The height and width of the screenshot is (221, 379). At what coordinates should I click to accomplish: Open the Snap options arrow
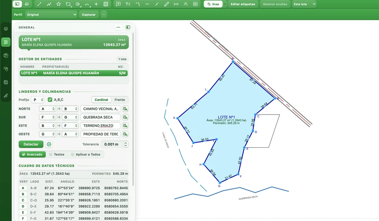[225, 4]
